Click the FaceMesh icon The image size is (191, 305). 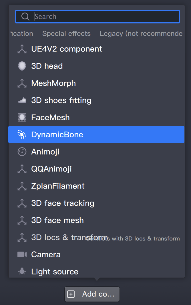click(x=22, y=117)
